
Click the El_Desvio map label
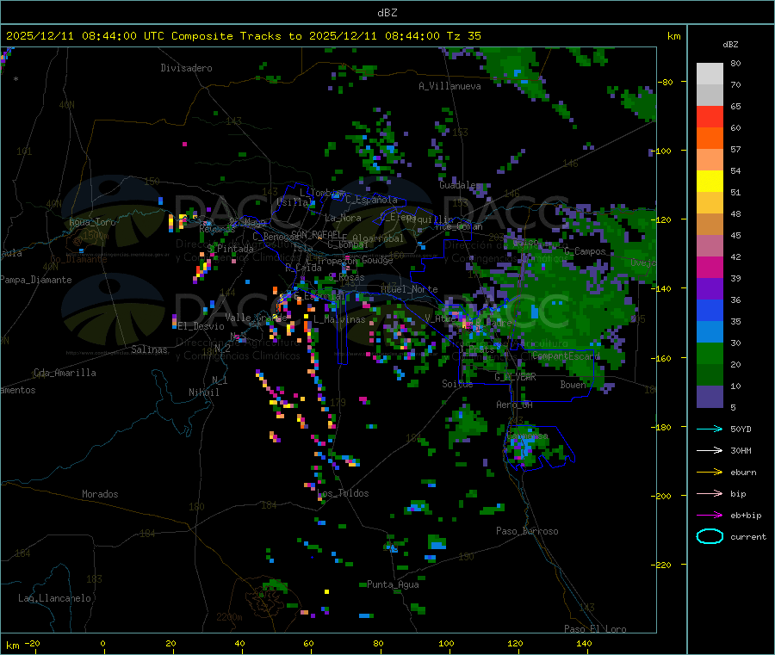click(201, 326)
